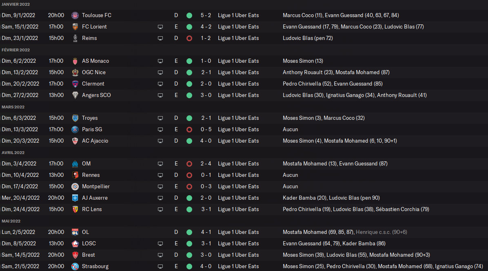The image size is (488, 271).
Task: Click the Strasbourg club badge
Action: click(75, 266)
